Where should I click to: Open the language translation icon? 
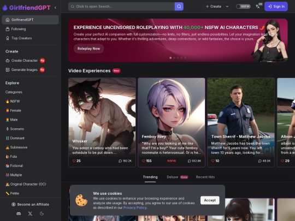pos(258,7)
